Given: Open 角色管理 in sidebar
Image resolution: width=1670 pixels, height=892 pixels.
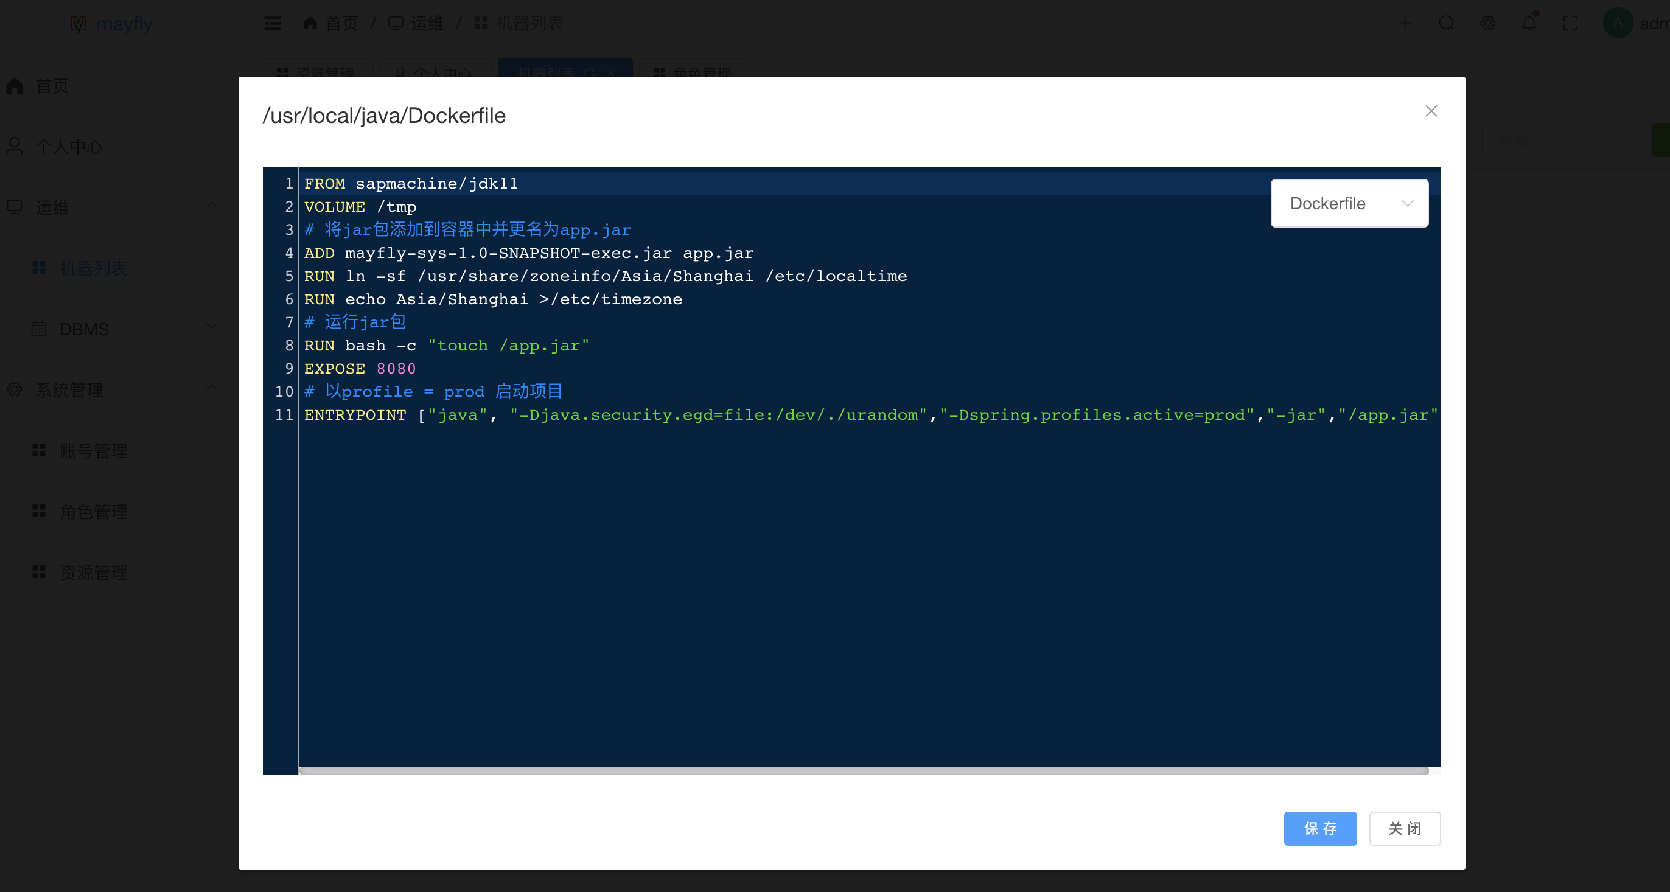Looking at the screenshot, I should pyautogui.click(x=93, y=512).
